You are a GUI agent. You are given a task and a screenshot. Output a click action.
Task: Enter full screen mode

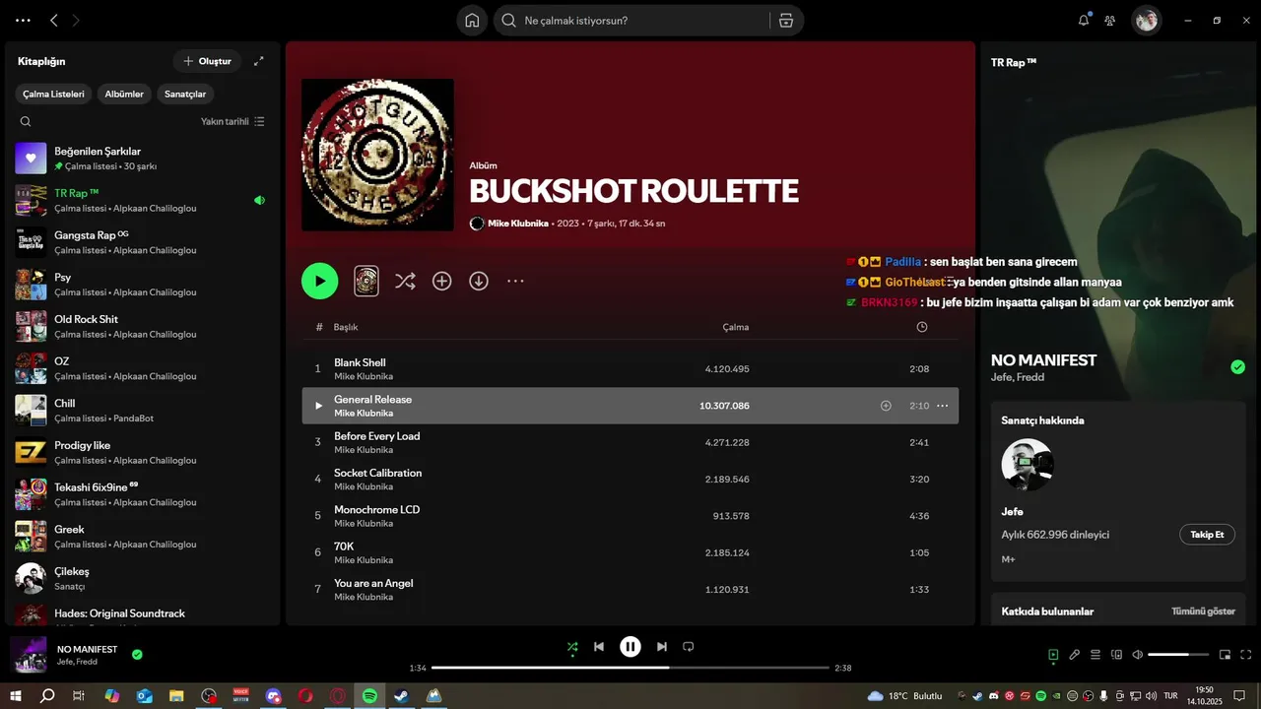point(1246,655)
